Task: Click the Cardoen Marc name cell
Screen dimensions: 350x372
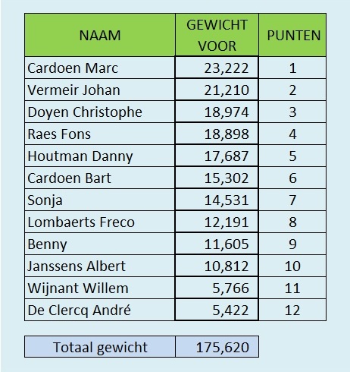Action: pyautogui.click(x=100, y=68)
